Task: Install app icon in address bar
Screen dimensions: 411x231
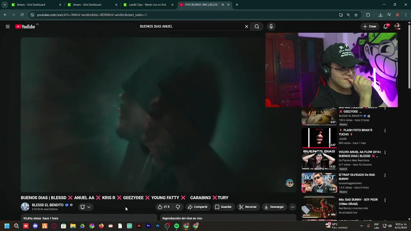Action: (341, 15)
